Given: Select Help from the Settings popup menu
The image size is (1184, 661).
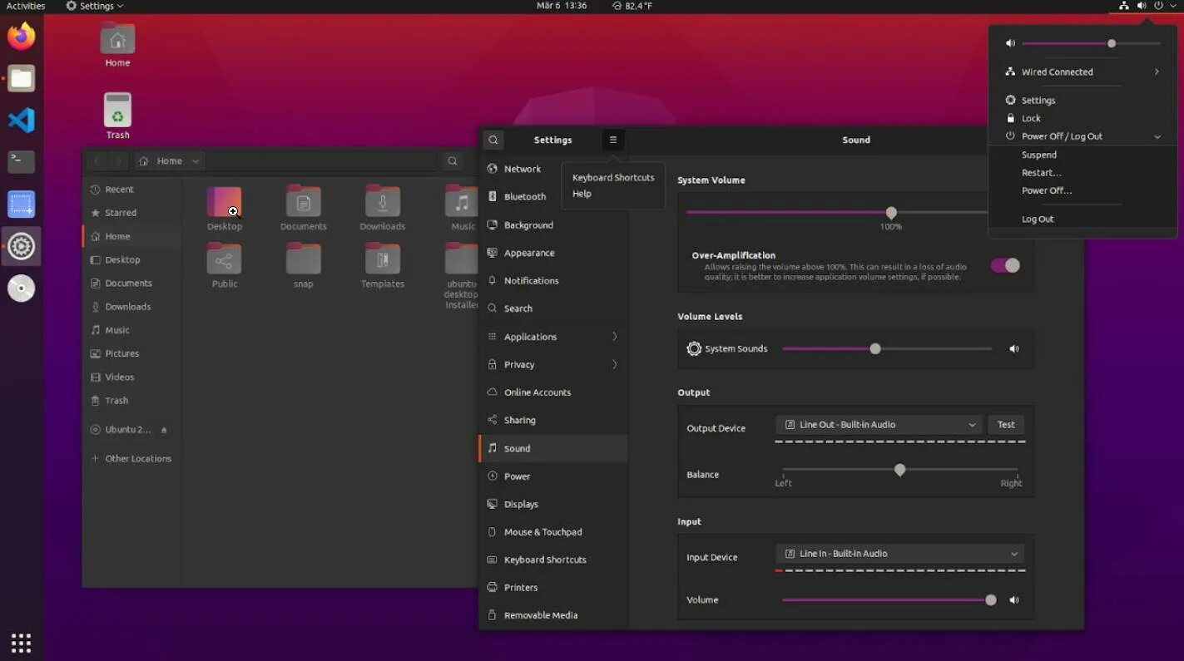Looking at the screenshot, I should [x=582, y=194].
